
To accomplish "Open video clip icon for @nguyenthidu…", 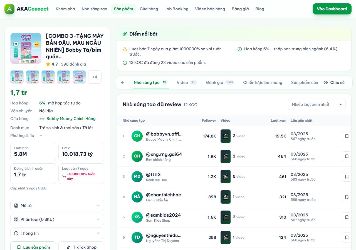I will [x=226, y=237].
